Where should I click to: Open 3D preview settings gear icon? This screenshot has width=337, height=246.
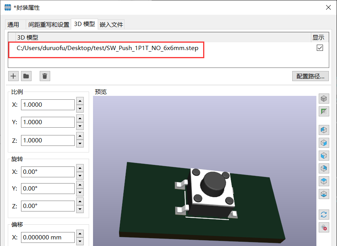[x=323, y=227]
